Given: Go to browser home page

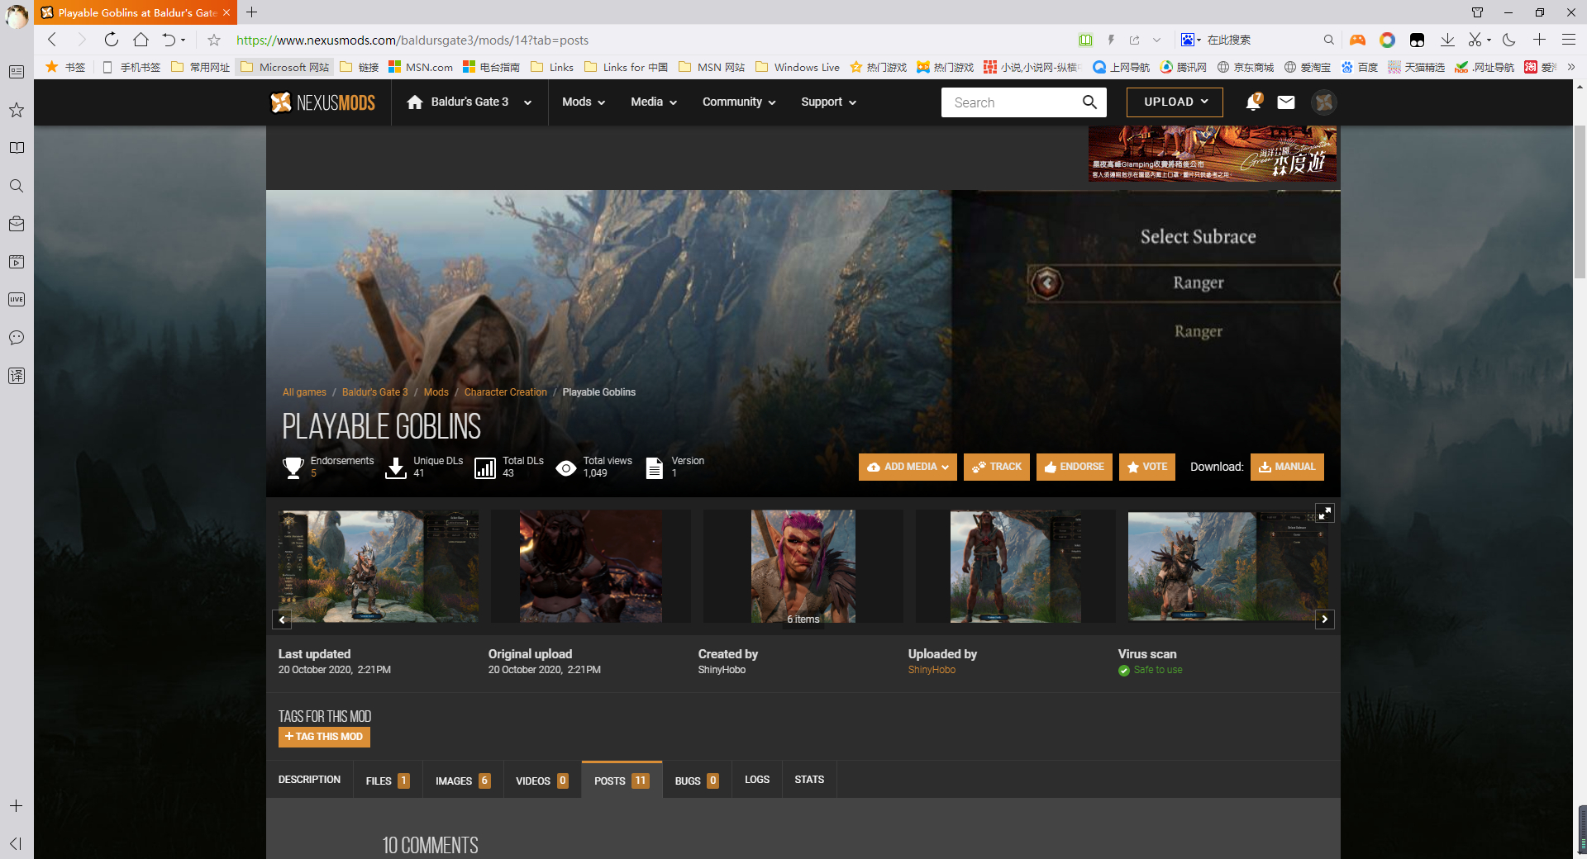Looking at the screenshot, I should pyautogui.click(x=141, y=40).
